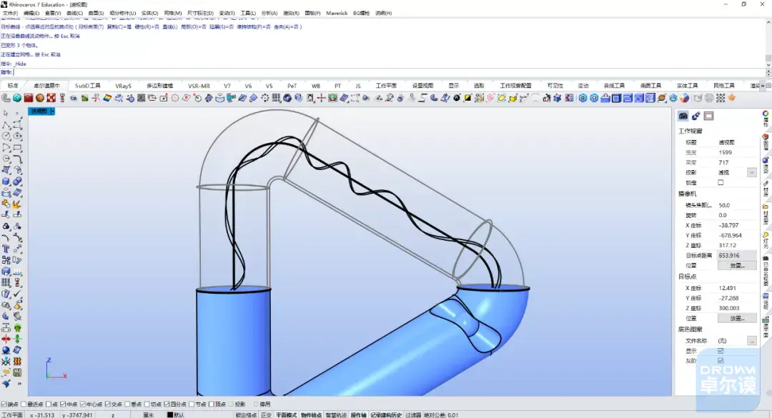Select the Fillet curves tool in left sidebar

pos(17,159)
